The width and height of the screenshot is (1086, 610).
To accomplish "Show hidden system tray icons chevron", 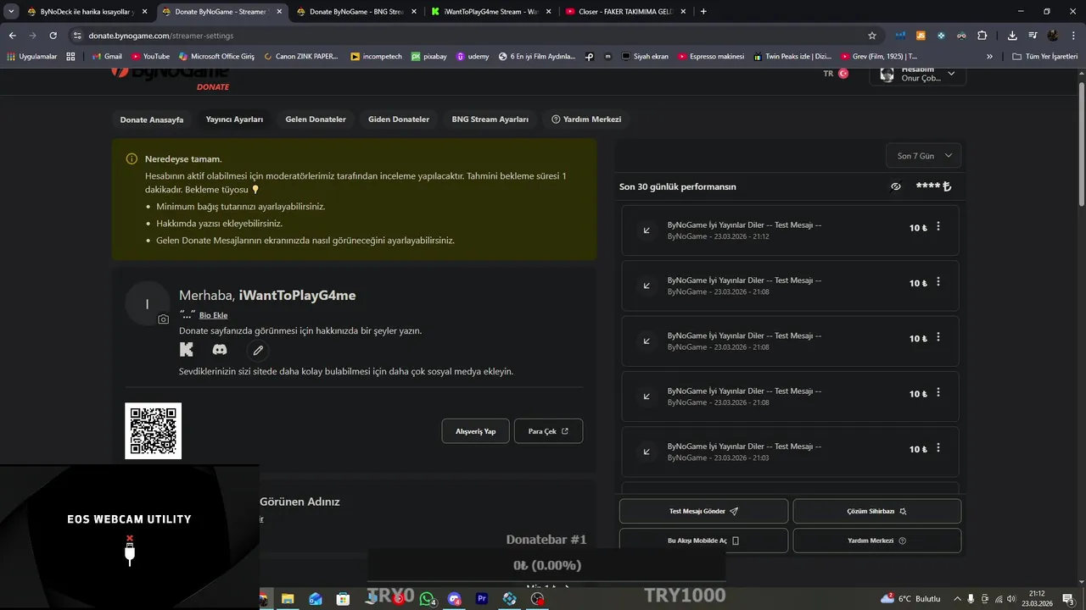I will [x=957, y=599].
